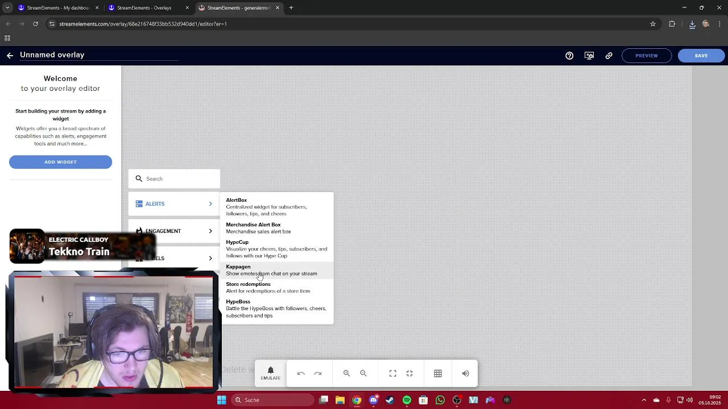Image resolution: width=728 pixels, height=409 pixels.
Task: Open Steam from taskbar
Action: (x=390, y=400)
